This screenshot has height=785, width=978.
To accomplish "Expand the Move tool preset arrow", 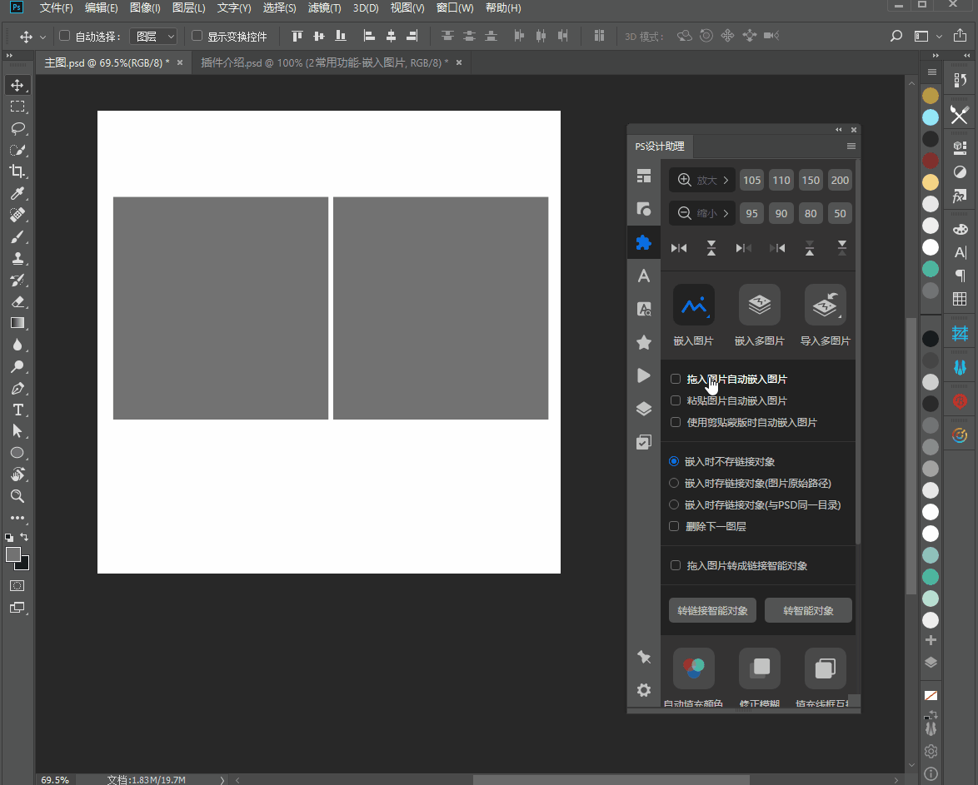I will tap(42, 37).
